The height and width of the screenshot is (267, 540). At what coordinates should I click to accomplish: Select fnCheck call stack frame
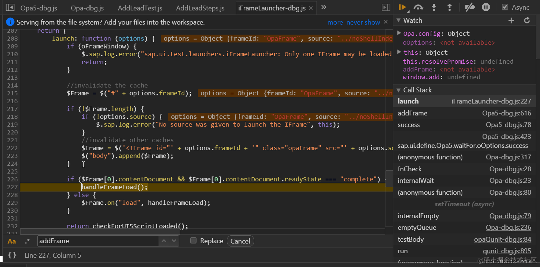[465, 169]
